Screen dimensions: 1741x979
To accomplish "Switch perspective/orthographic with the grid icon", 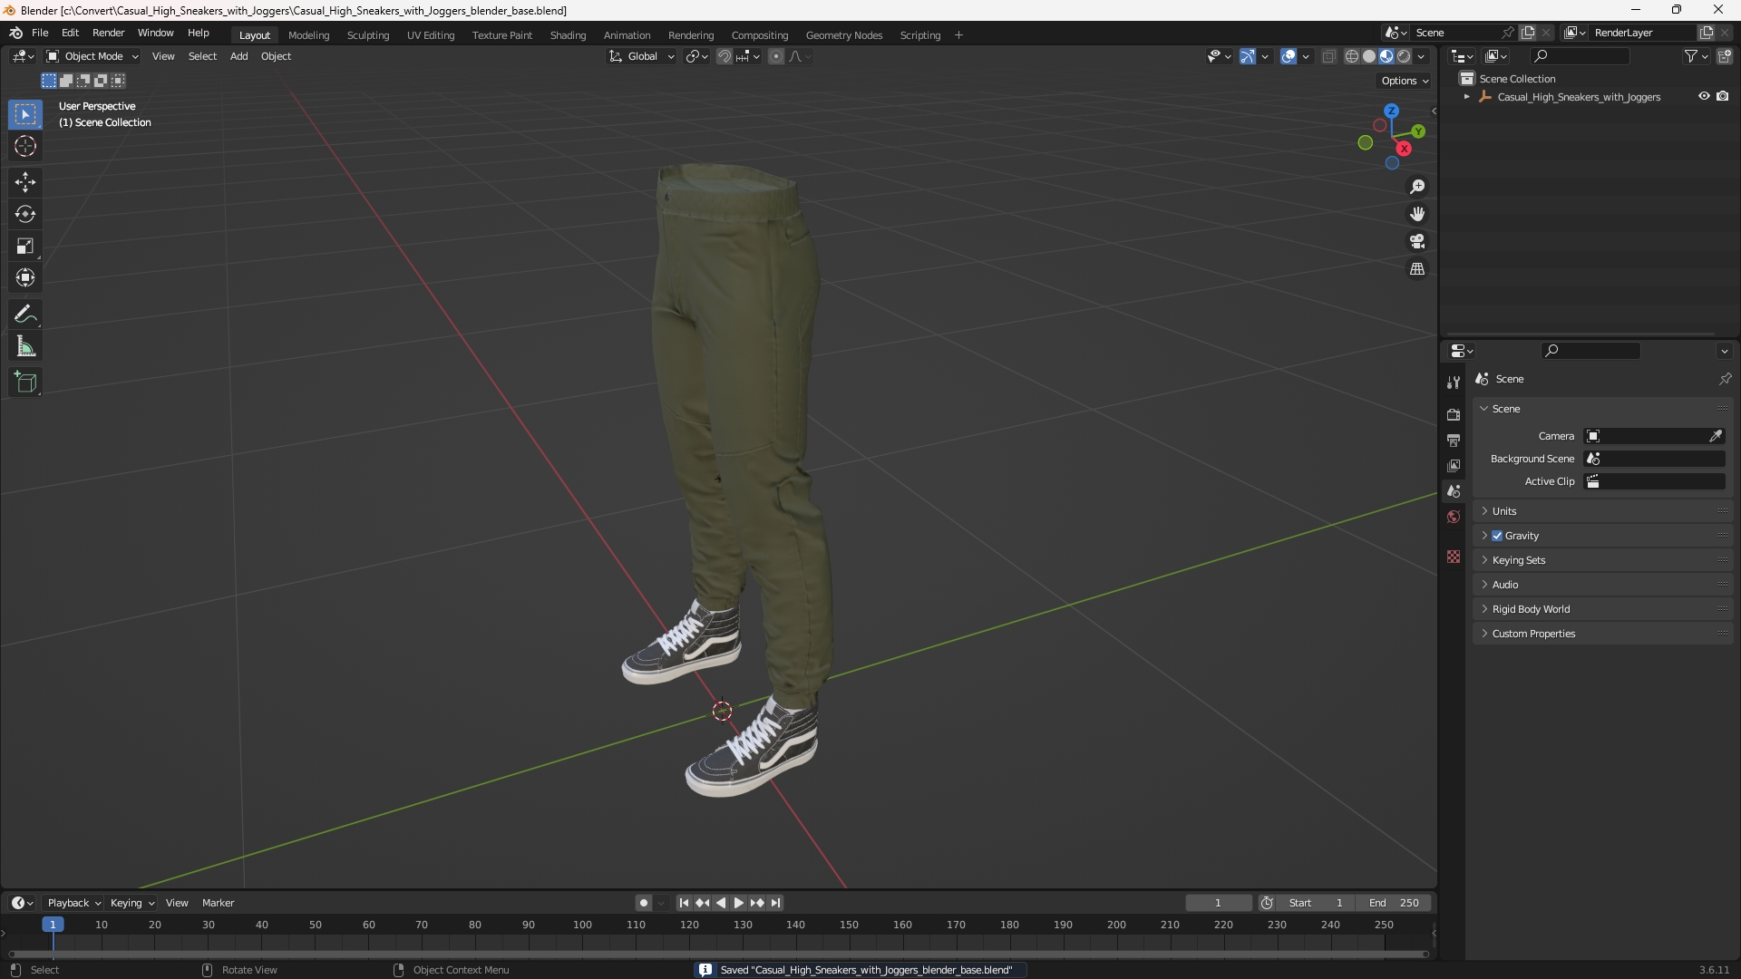I will click(x=1417, y=269).
